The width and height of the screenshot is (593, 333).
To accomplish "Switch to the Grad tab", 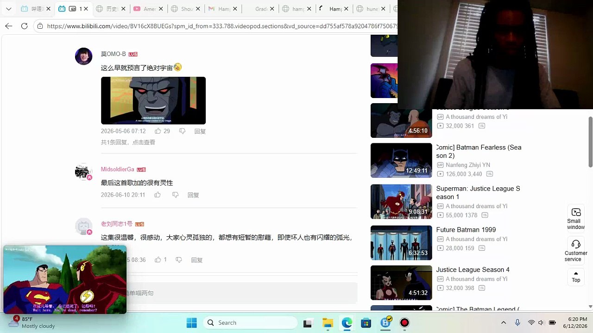I will tap(260, 9).
